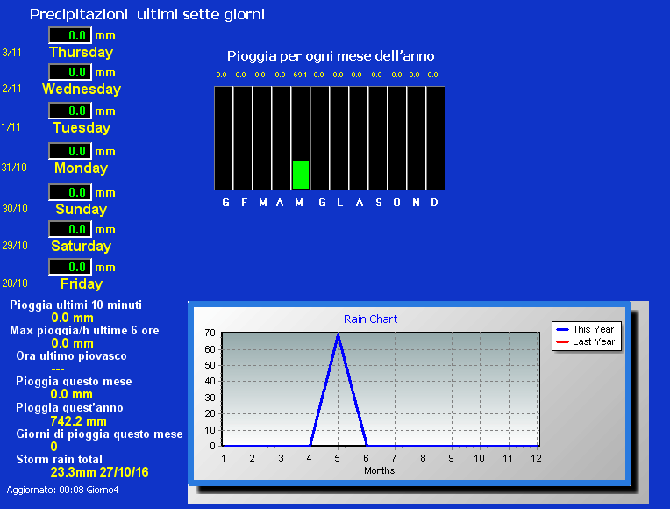Image resolution: width=670 pixels, height=509 pixels.
Task: Click the Friday rainfall value box
Action: click(70, 267)
